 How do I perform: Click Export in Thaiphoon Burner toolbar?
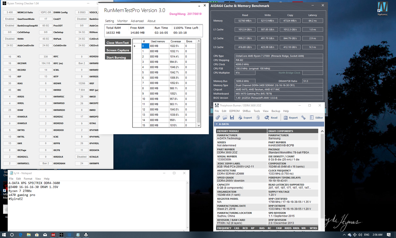(245, 118)
